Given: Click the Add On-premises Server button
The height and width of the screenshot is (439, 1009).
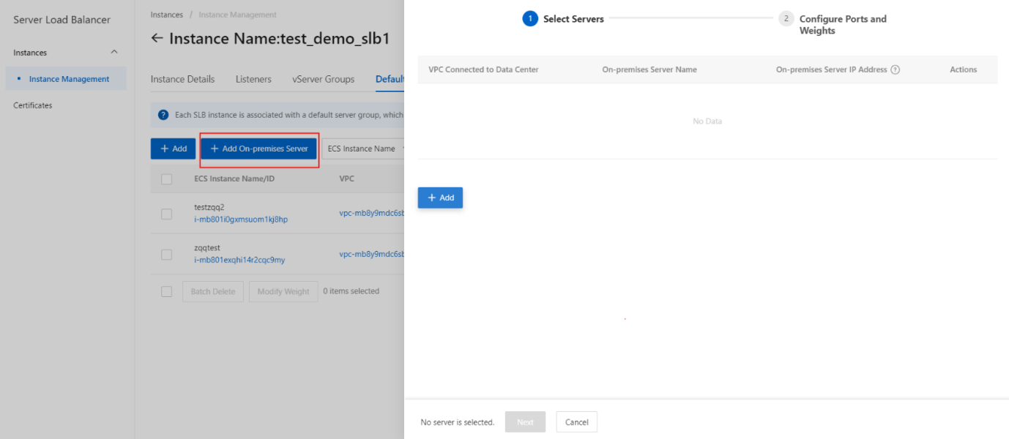Looking at the screenshot, I should click(x=259, y=149).
